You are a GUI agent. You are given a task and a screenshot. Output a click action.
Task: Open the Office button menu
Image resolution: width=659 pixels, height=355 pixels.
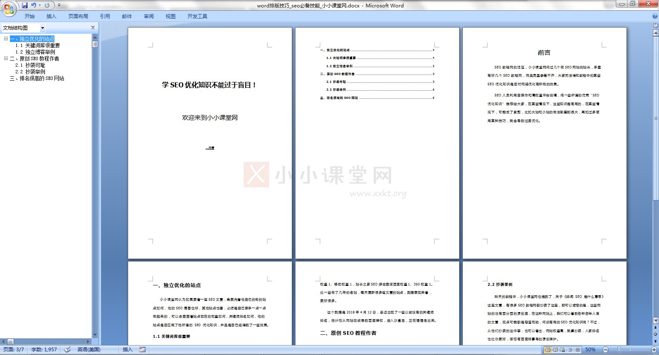9,9
